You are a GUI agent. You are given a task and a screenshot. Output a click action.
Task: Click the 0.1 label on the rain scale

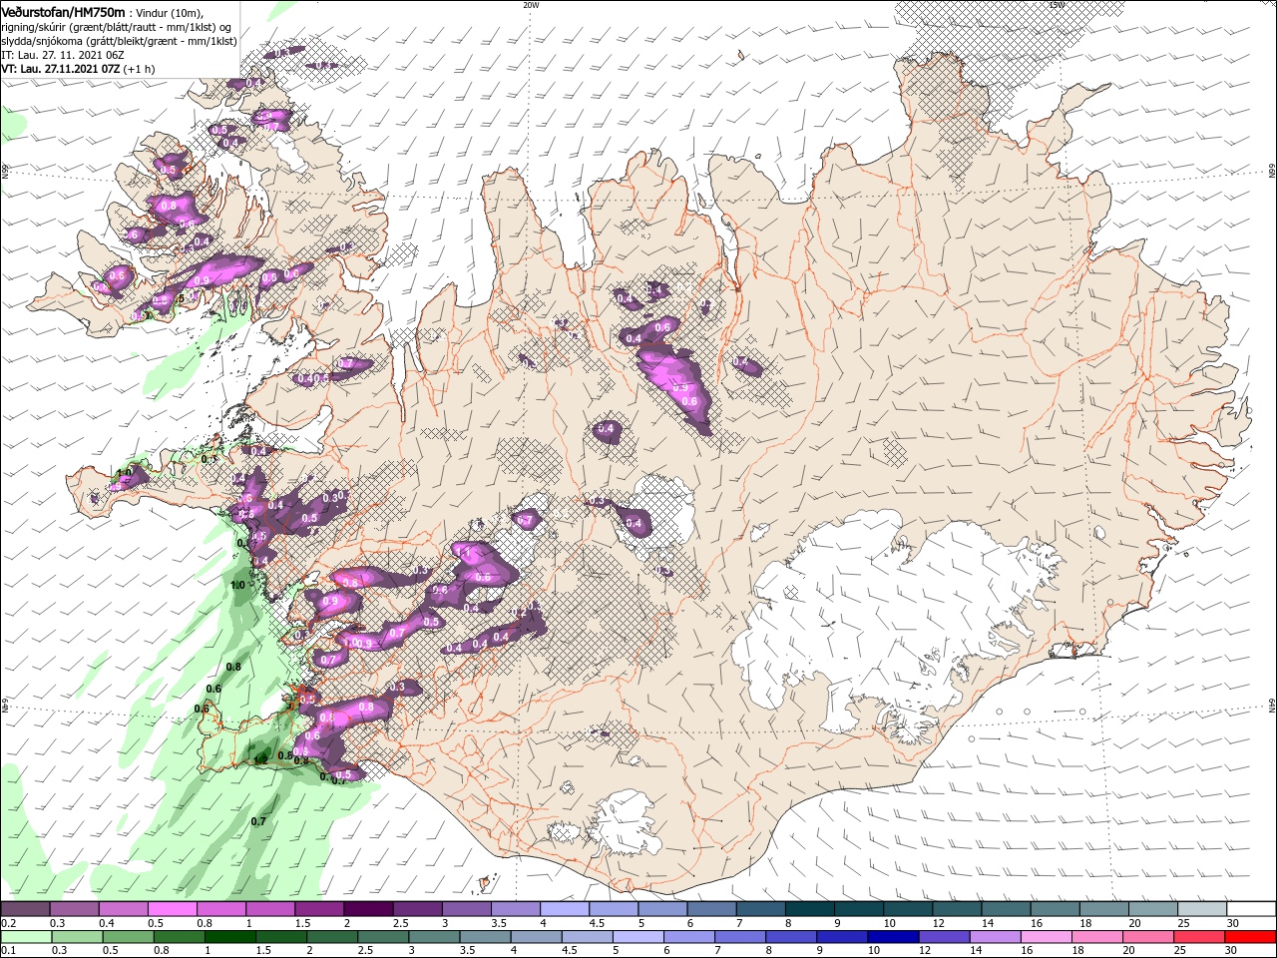[9, 951]
